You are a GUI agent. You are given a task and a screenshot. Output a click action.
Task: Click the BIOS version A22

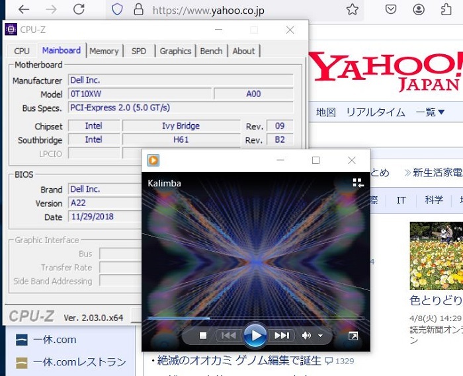point(105,203)
